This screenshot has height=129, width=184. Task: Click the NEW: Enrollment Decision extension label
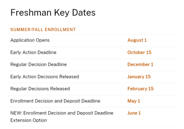coord(62,117)
